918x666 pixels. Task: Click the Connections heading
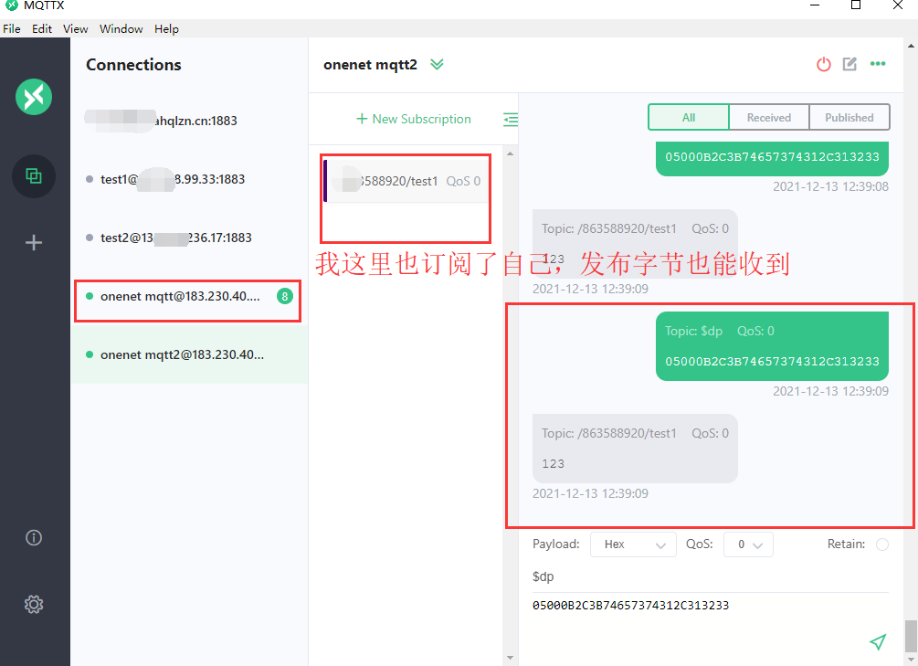click(x=133, y=65)
